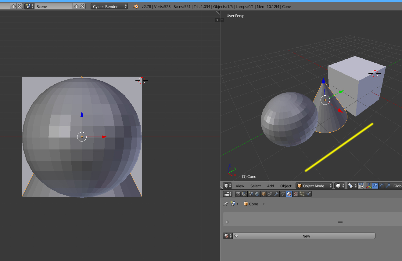Open the Global transform orientation dropdown
The height and width of the screenshot is (261, 402).
tap(397, 186)
